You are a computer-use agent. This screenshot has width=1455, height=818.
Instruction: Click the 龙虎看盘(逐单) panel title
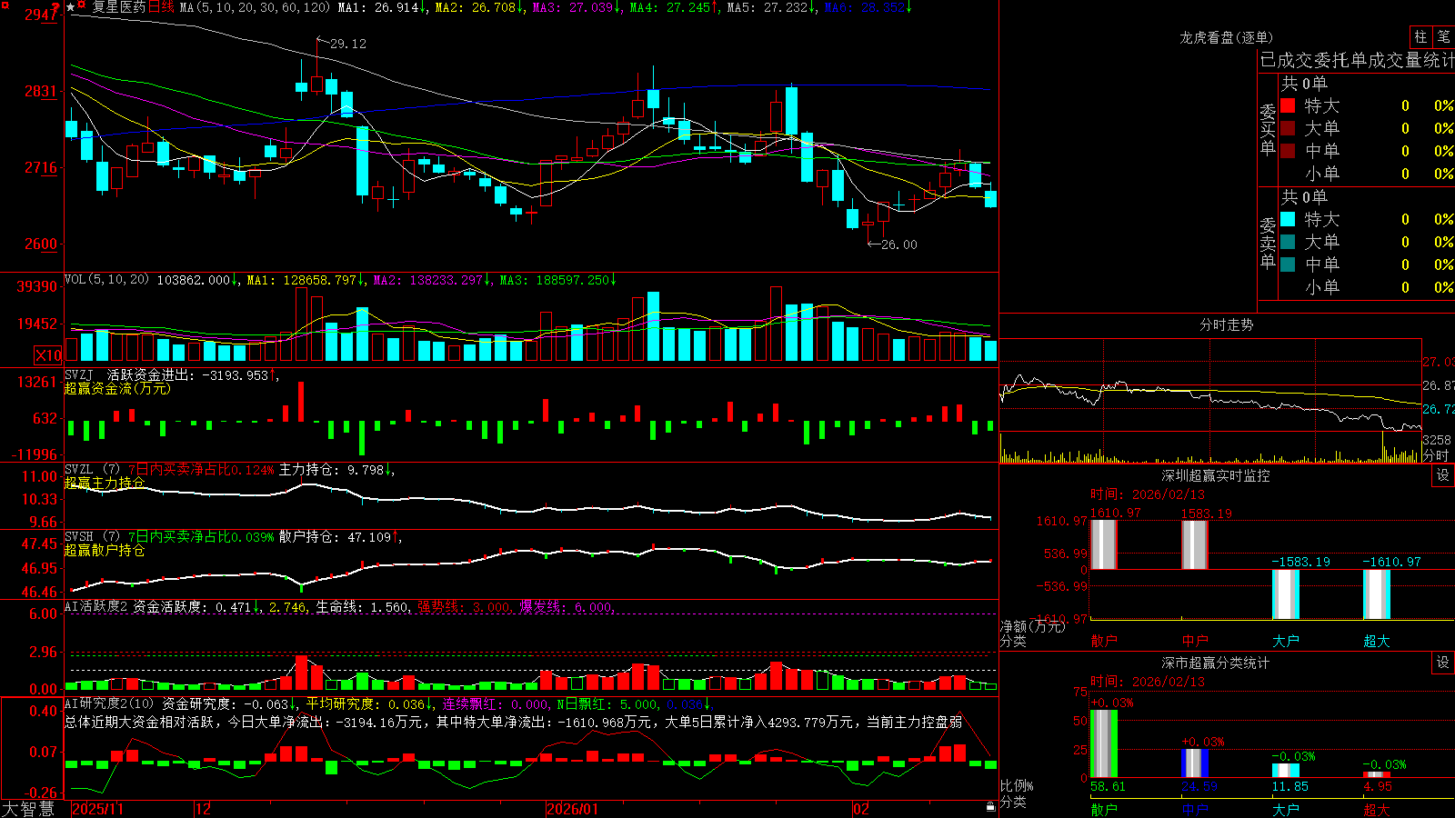click(x=1227, y=37)
